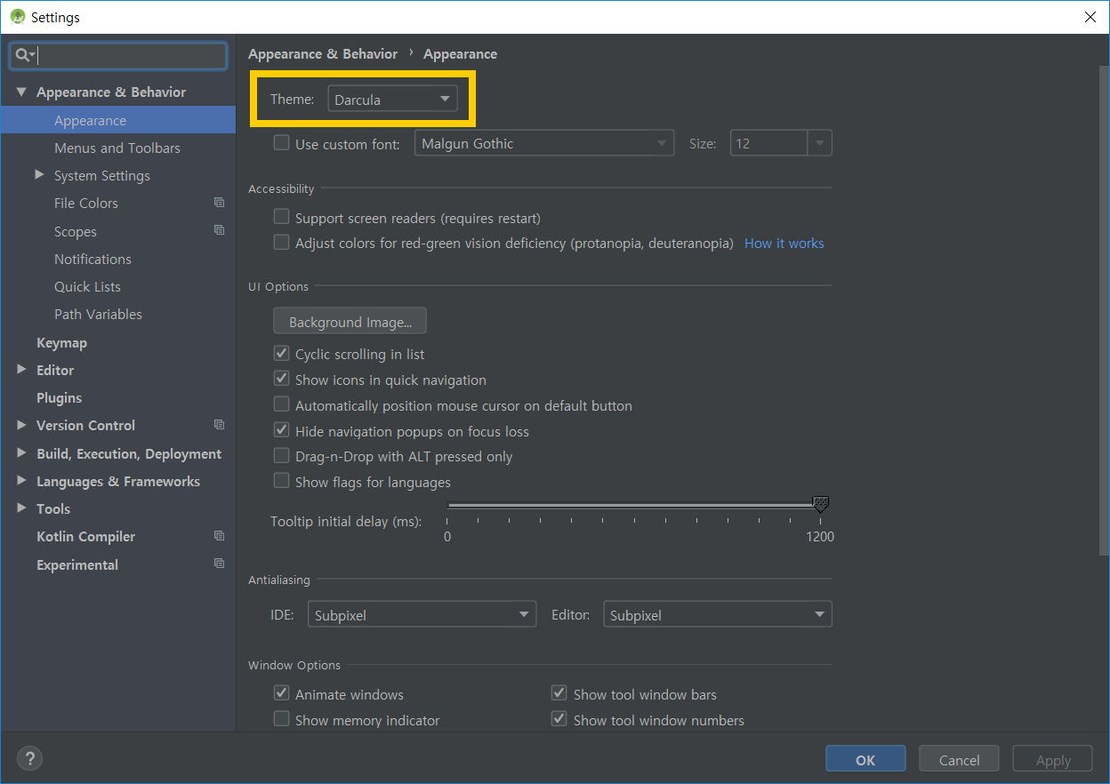
Task: Open the Theme dropdown showing Darcula
Action: point(392,100)
